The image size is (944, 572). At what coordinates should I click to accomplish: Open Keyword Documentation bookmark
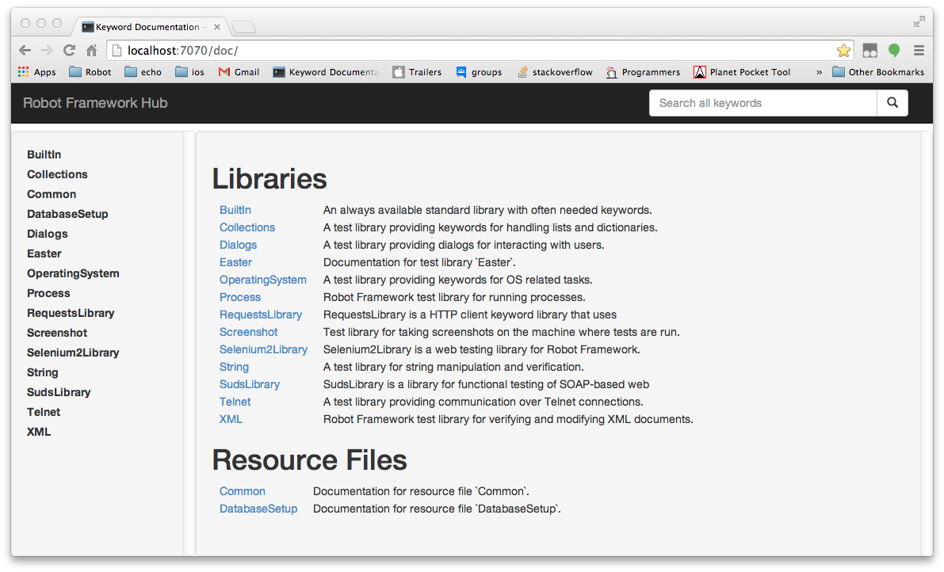point(326,72)
